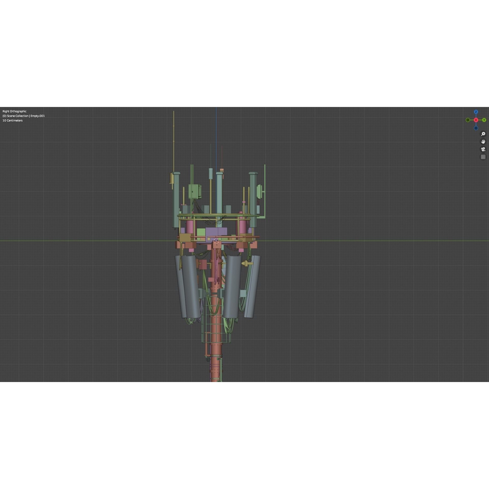Click the Y axis on the navigation gizmo
This screenshot has width=489, height=489.
click(484, 120)
